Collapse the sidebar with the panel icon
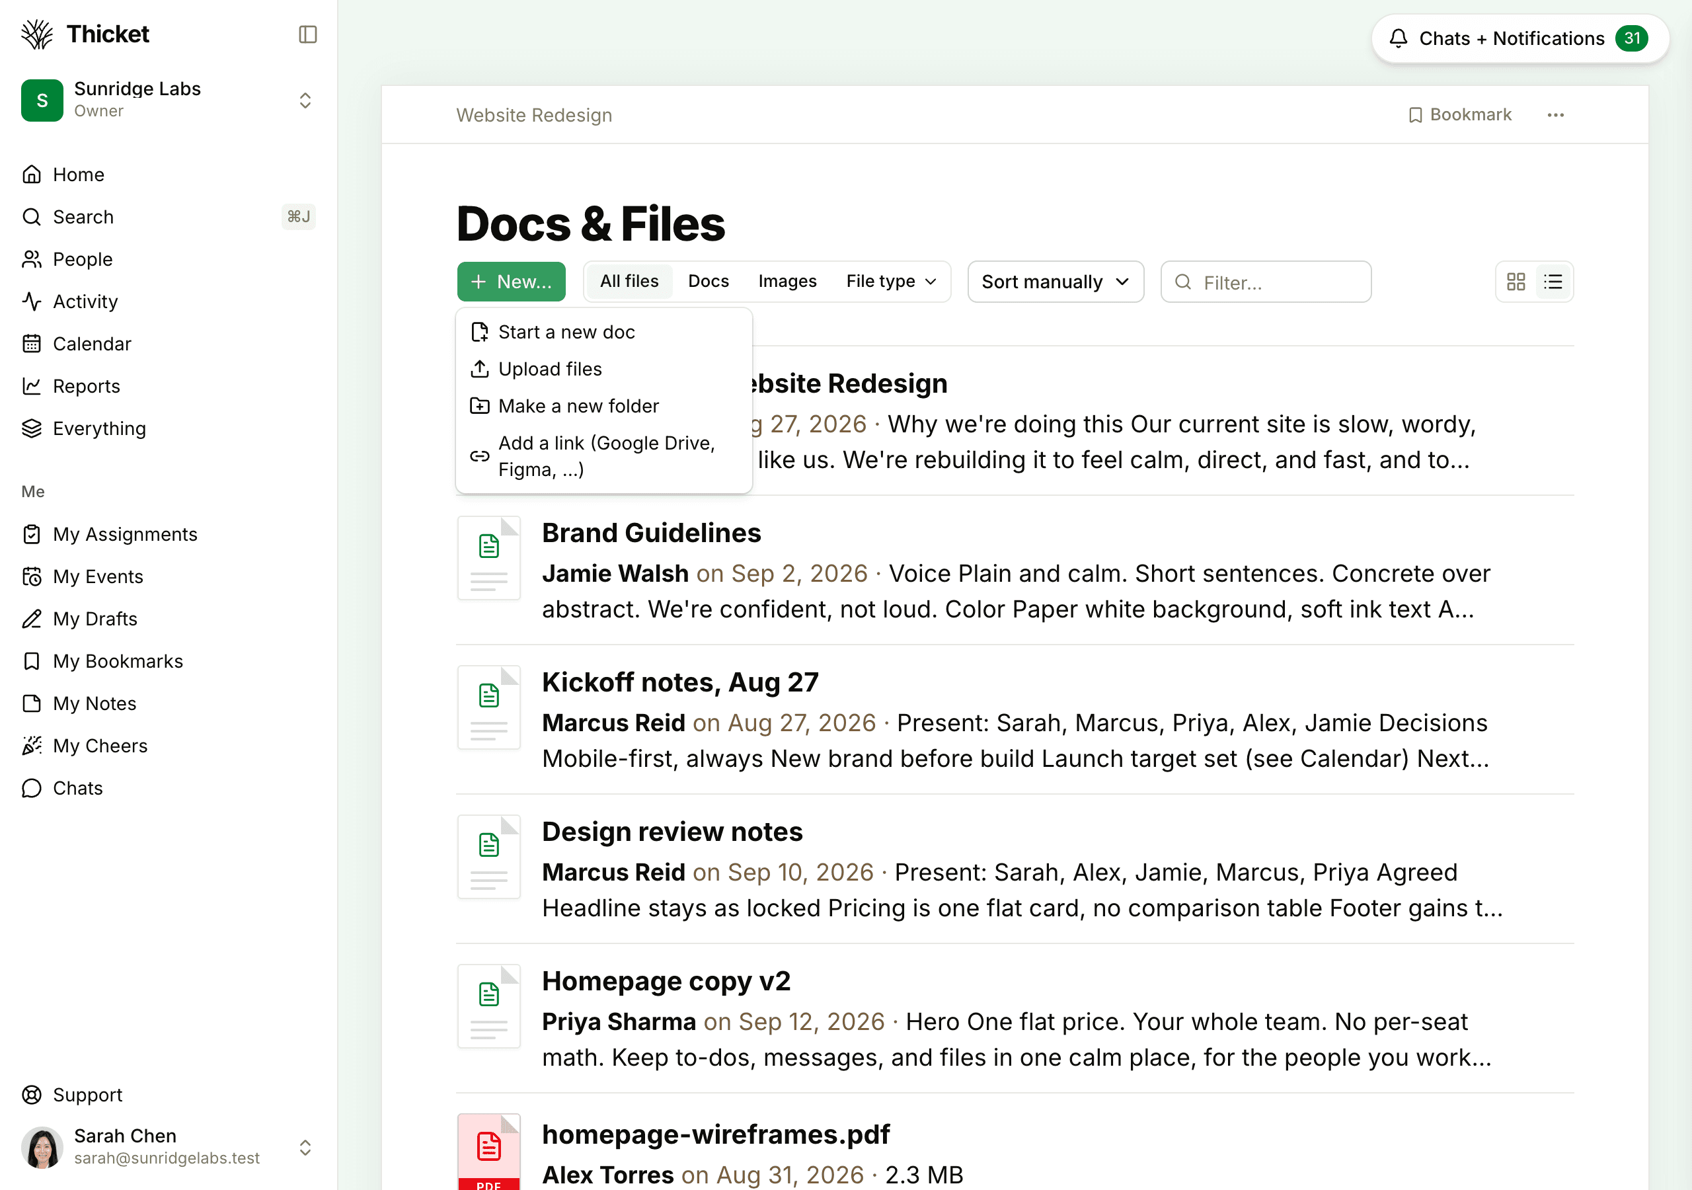The height and width of the screenshot is (1190, 1692). point(307,34)
